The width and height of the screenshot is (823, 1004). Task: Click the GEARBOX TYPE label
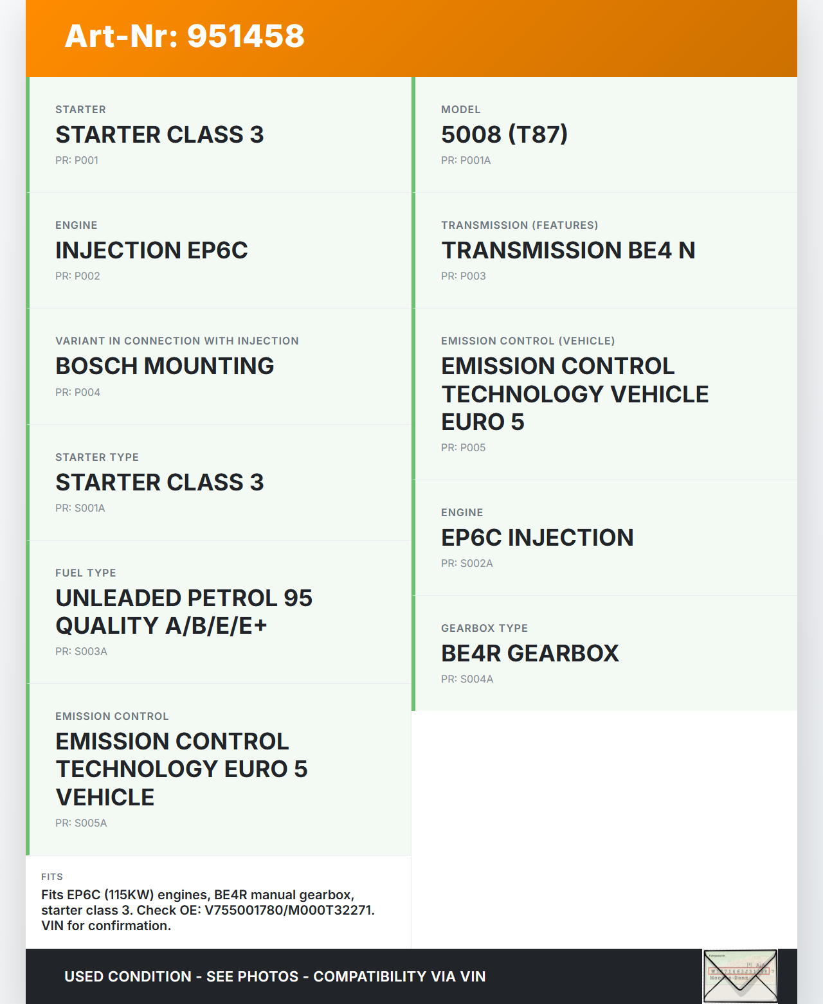[484, 628]
